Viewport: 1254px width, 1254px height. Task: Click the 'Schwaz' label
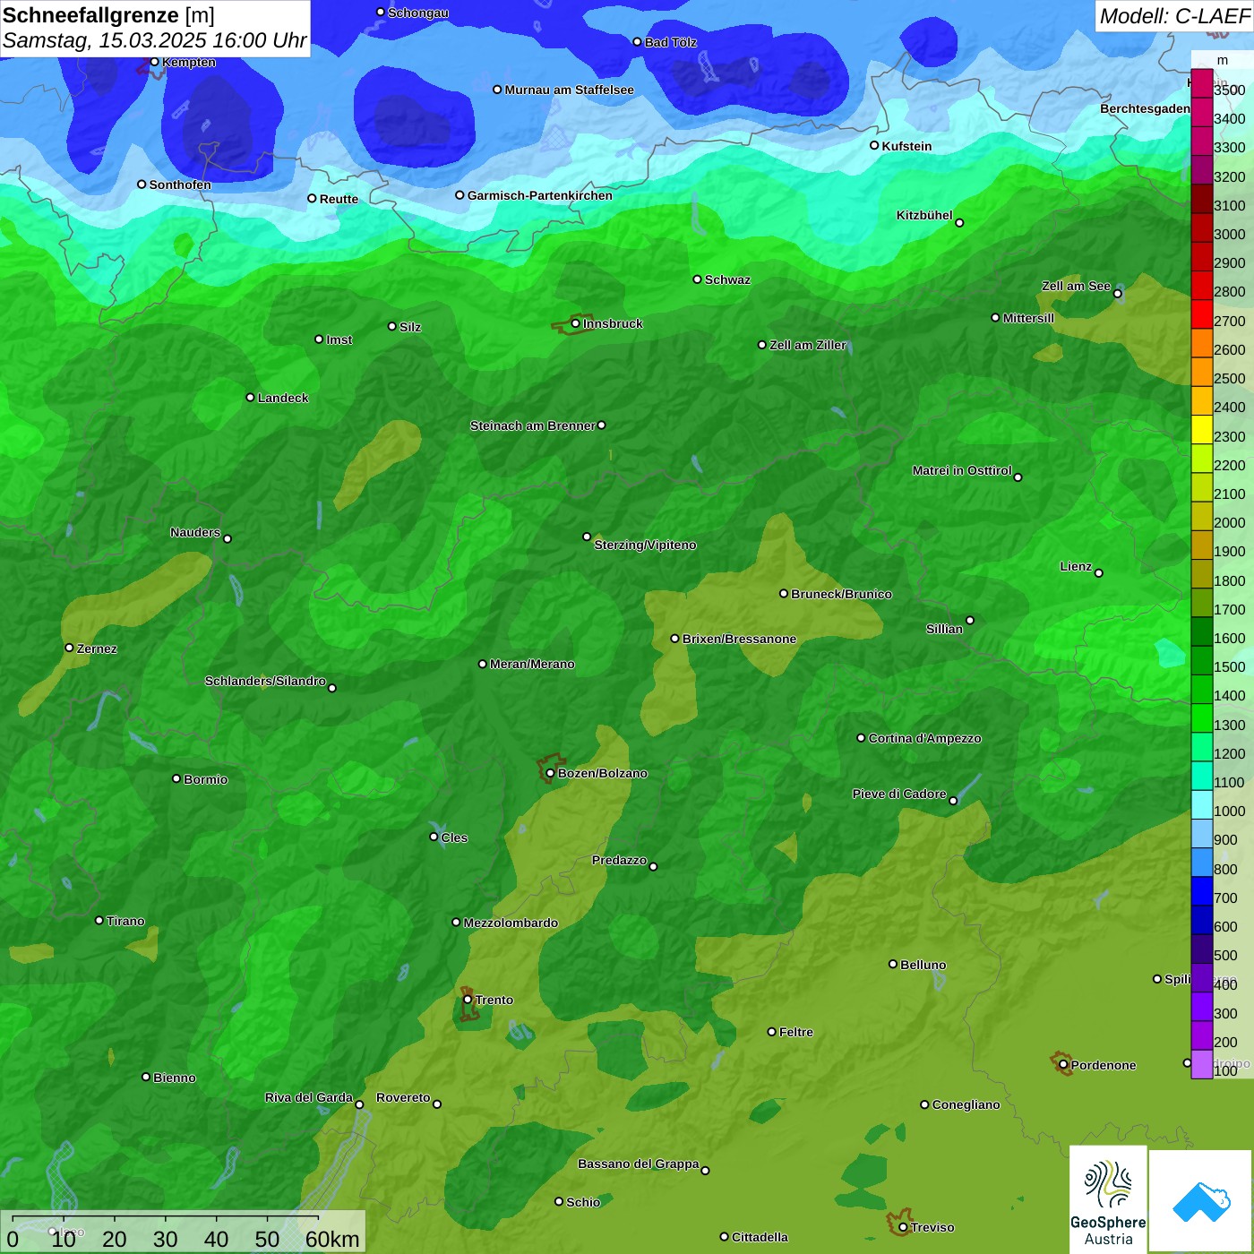[x=727, y=279]
